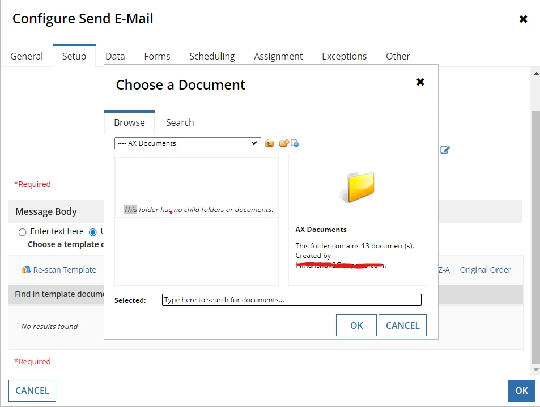Expand the AX Documents folder dropdown
Screen dimensions: 540x407
click(x=188, y=143)
